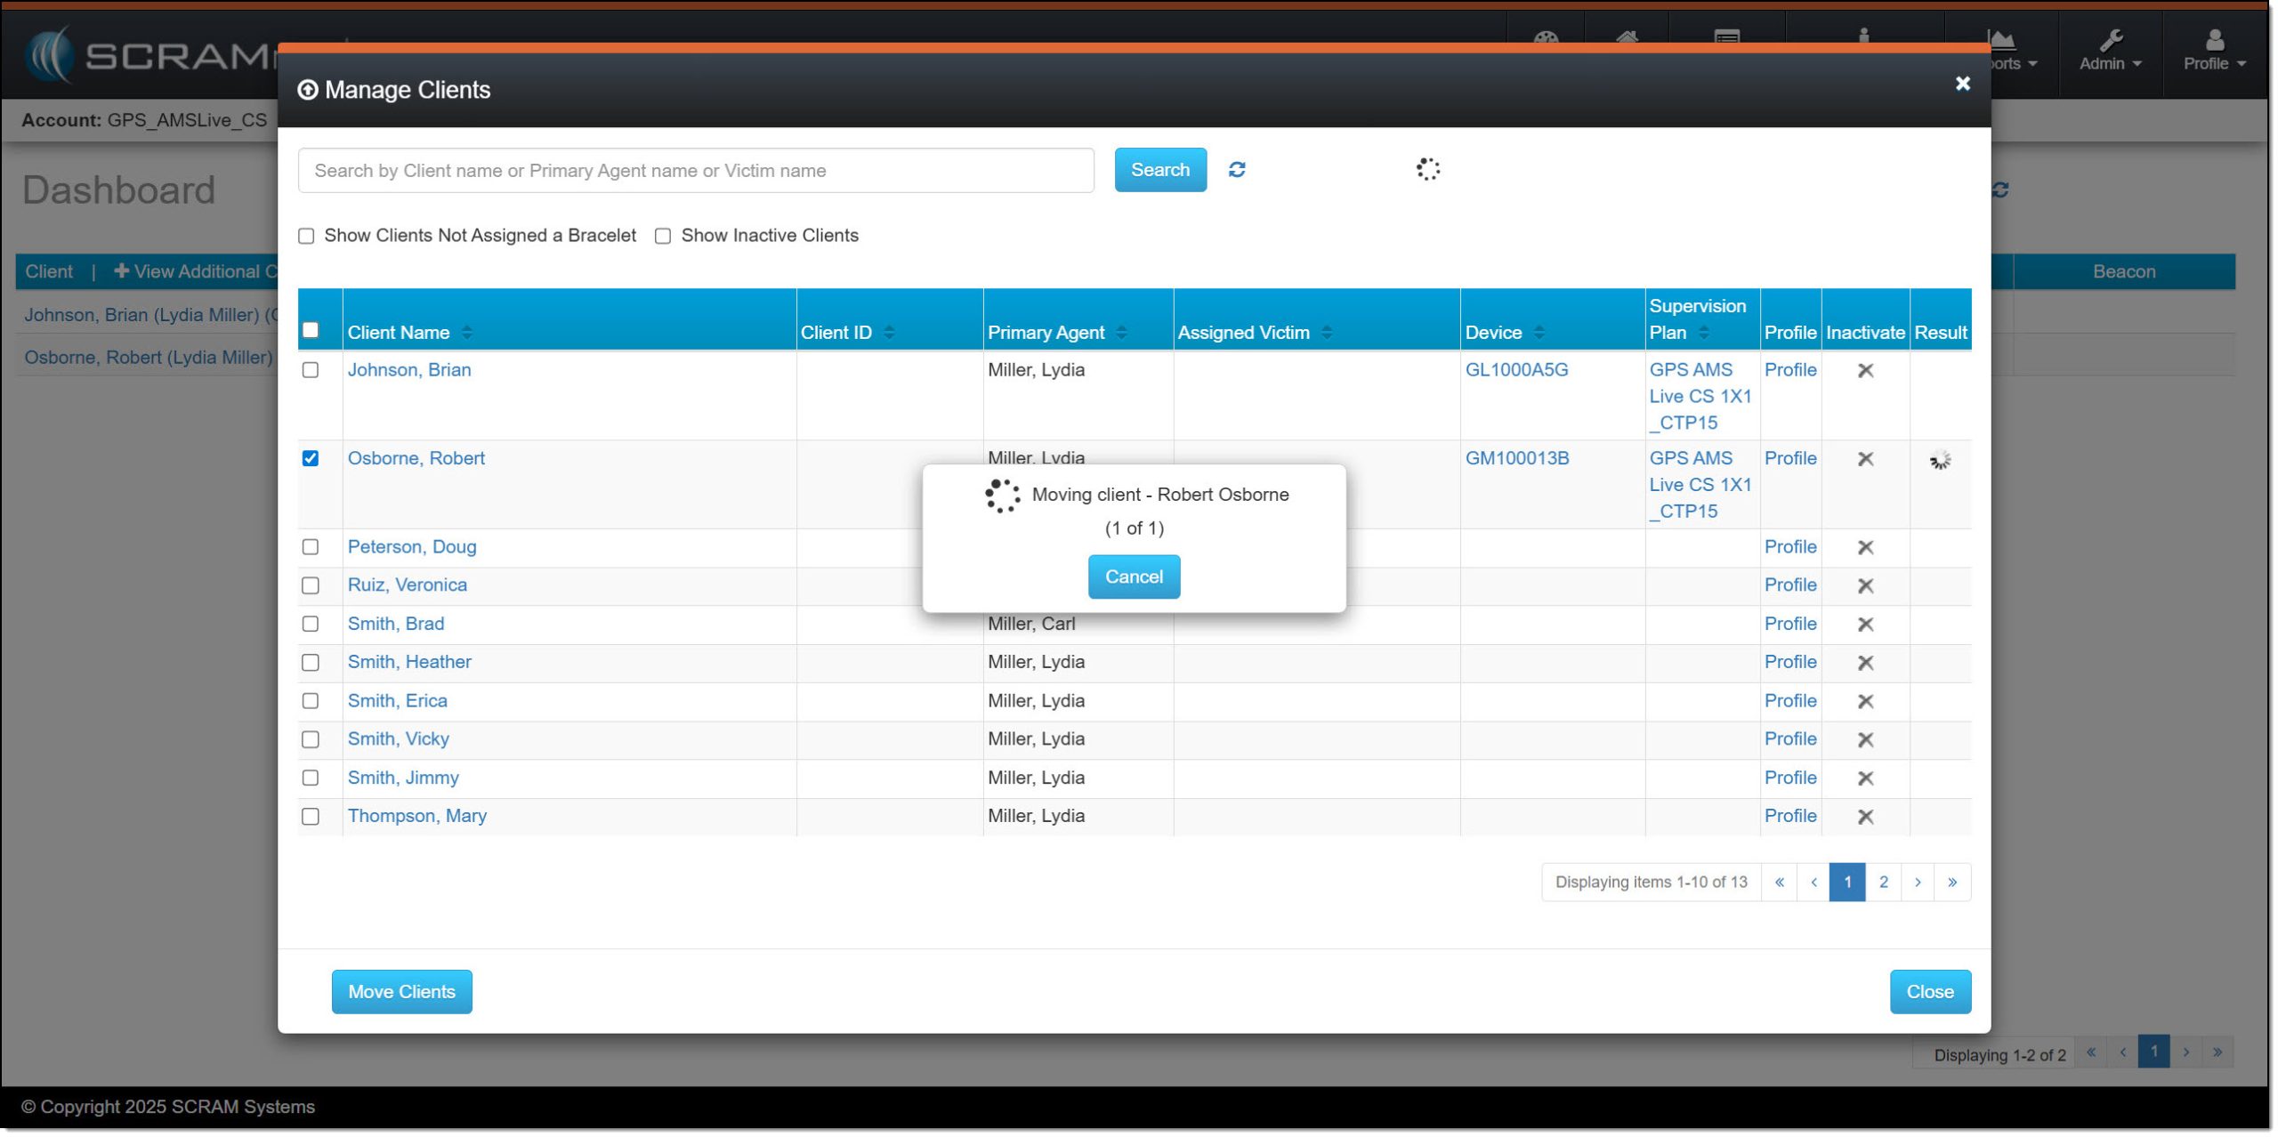Click the refresh icon beside Search

pyautogui.click(x=1237, y=169)
